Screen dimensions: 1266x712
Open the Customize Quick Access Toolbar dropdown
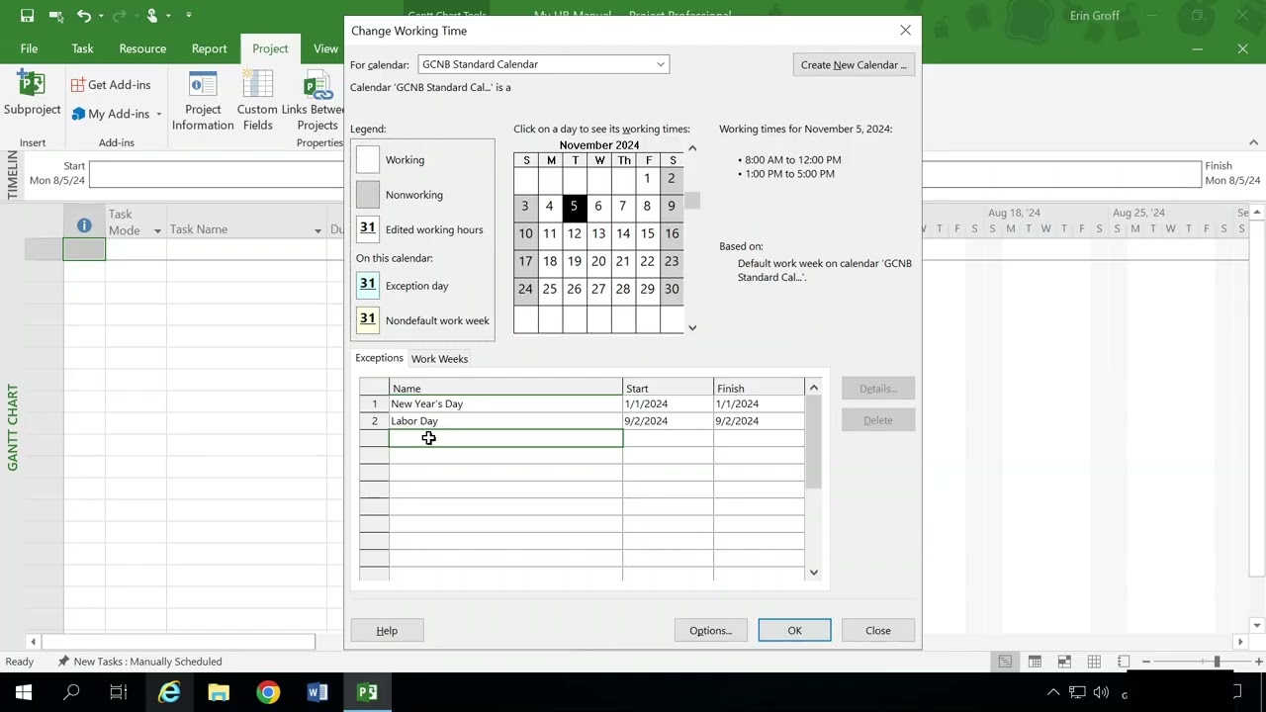[x=188, y=16]
